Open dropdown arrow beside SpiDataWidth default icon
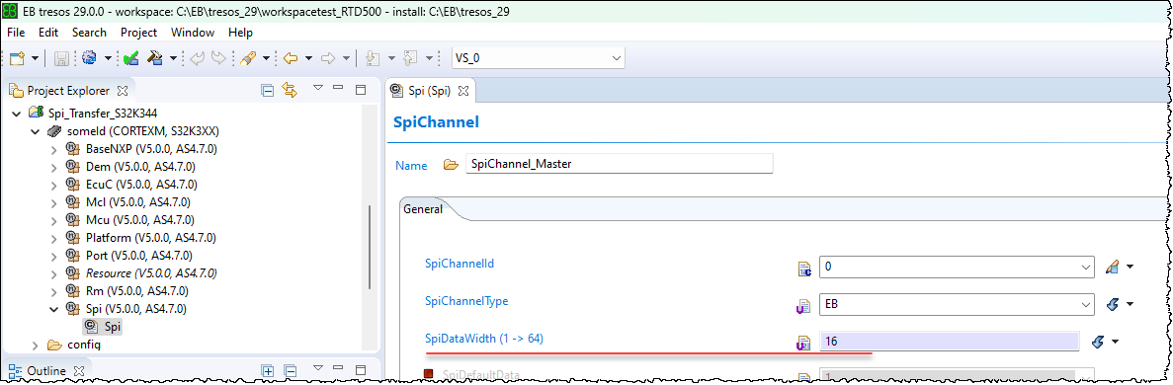 (1116, 342)
